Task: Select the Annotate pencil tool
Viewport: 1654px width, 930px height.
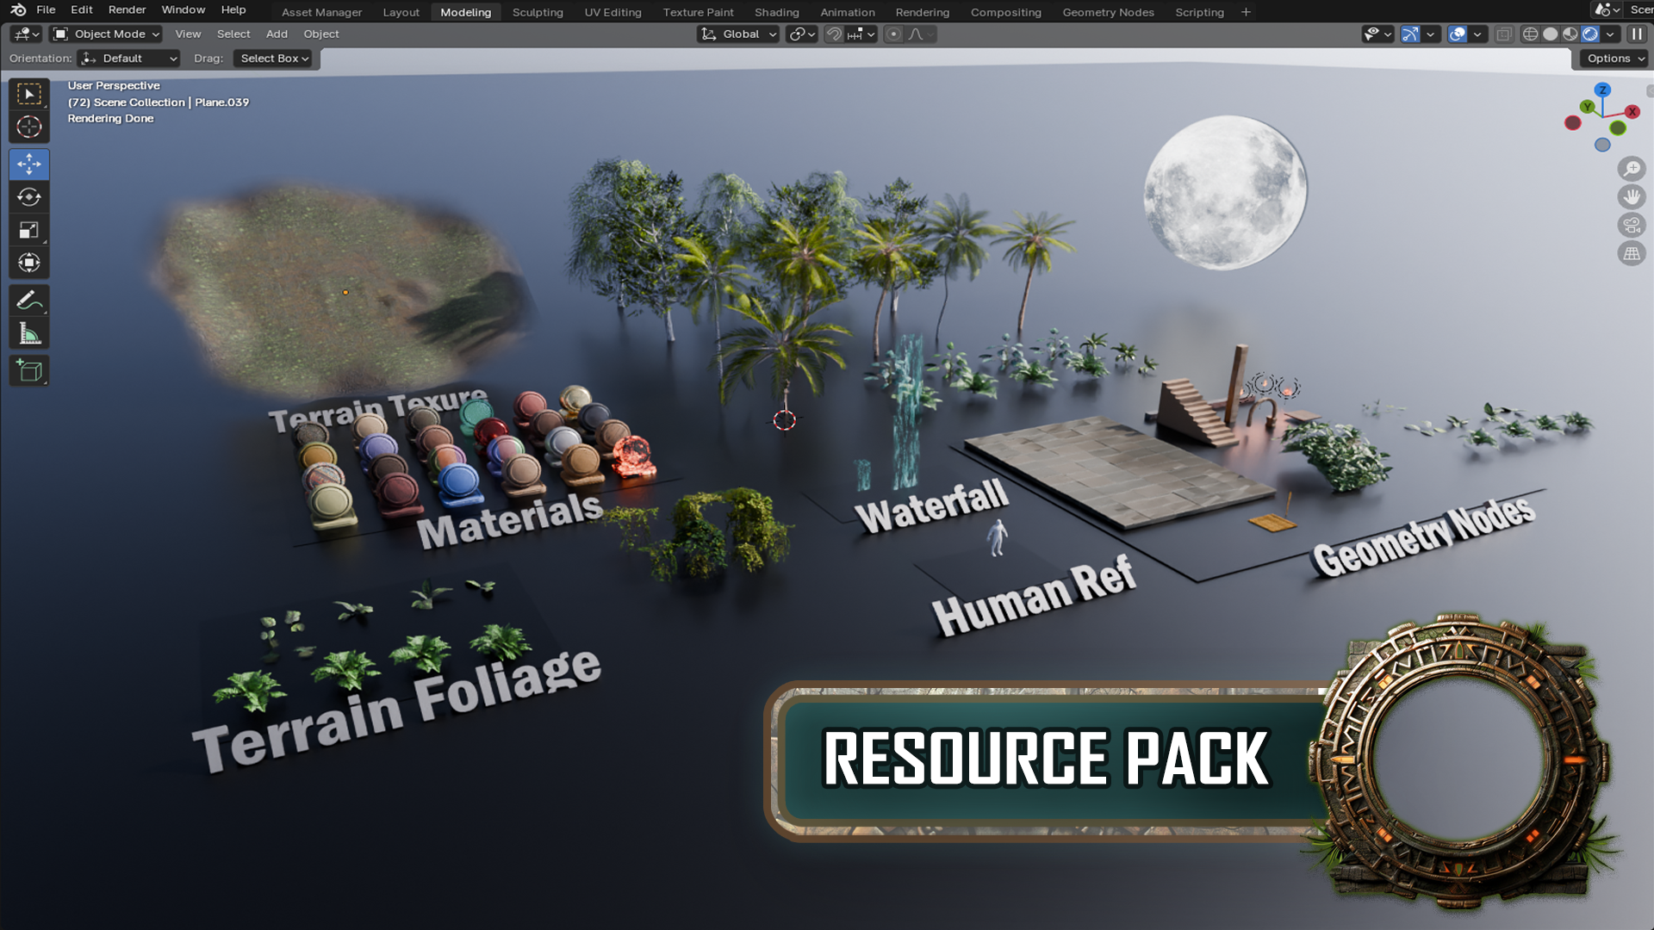Action: pyautogui.click(x=29, y=301)
